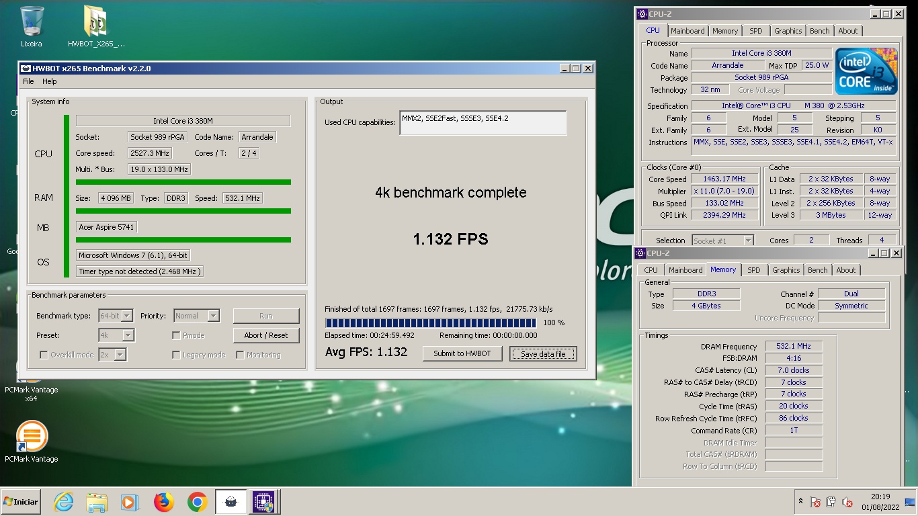The height and width of the screenshot is (516, 918).
Task: Toggle the Pmode checkbox
Action: [176, 335]
